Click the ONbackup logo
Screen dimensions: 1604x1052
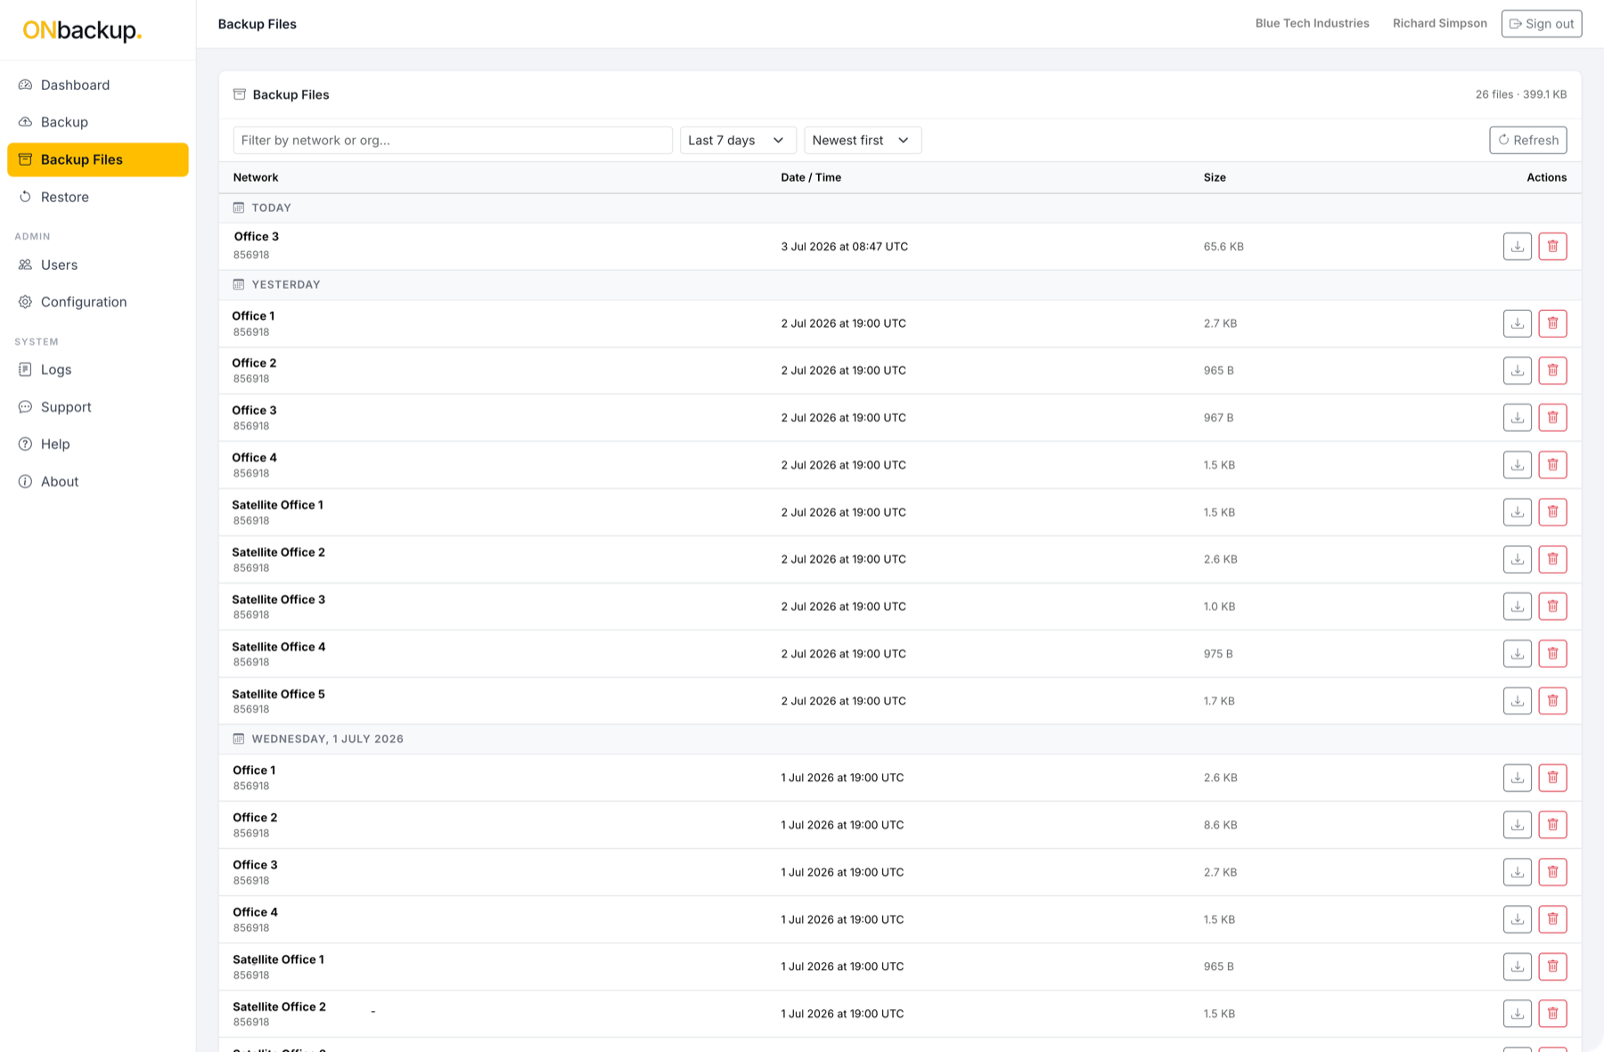82,30
